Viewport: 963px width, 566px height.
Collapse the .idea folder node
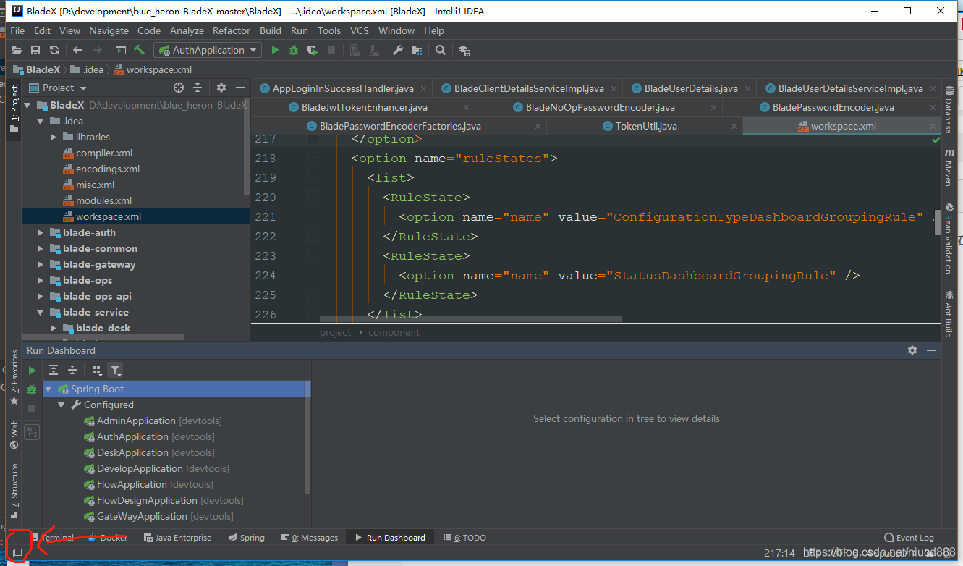(x=41, y=121)
